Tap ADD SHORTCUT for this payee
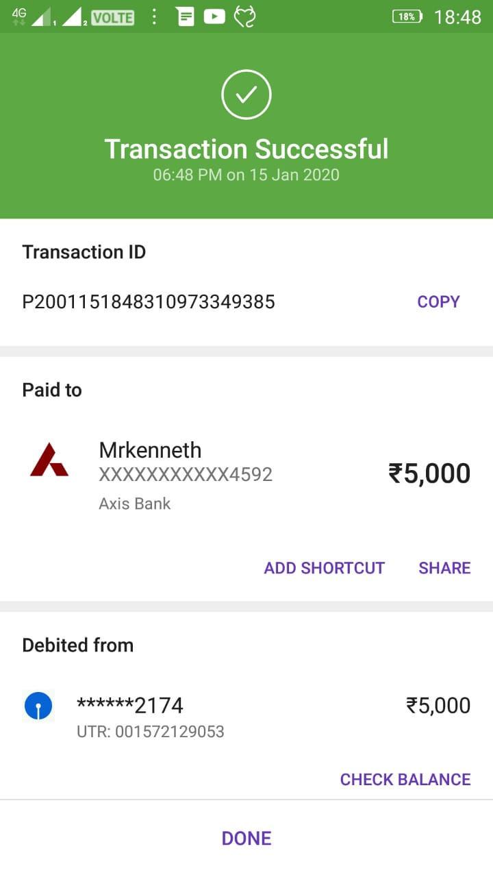Screen dimensions: 493x877 click(325, 568)
